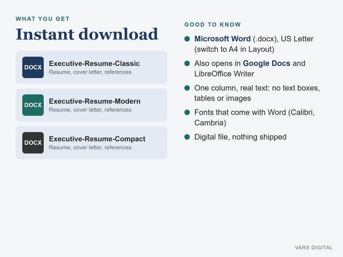Click the subtitle under Executive-Resume-Modern
343x257 pixels.
(x=90, y=110)
